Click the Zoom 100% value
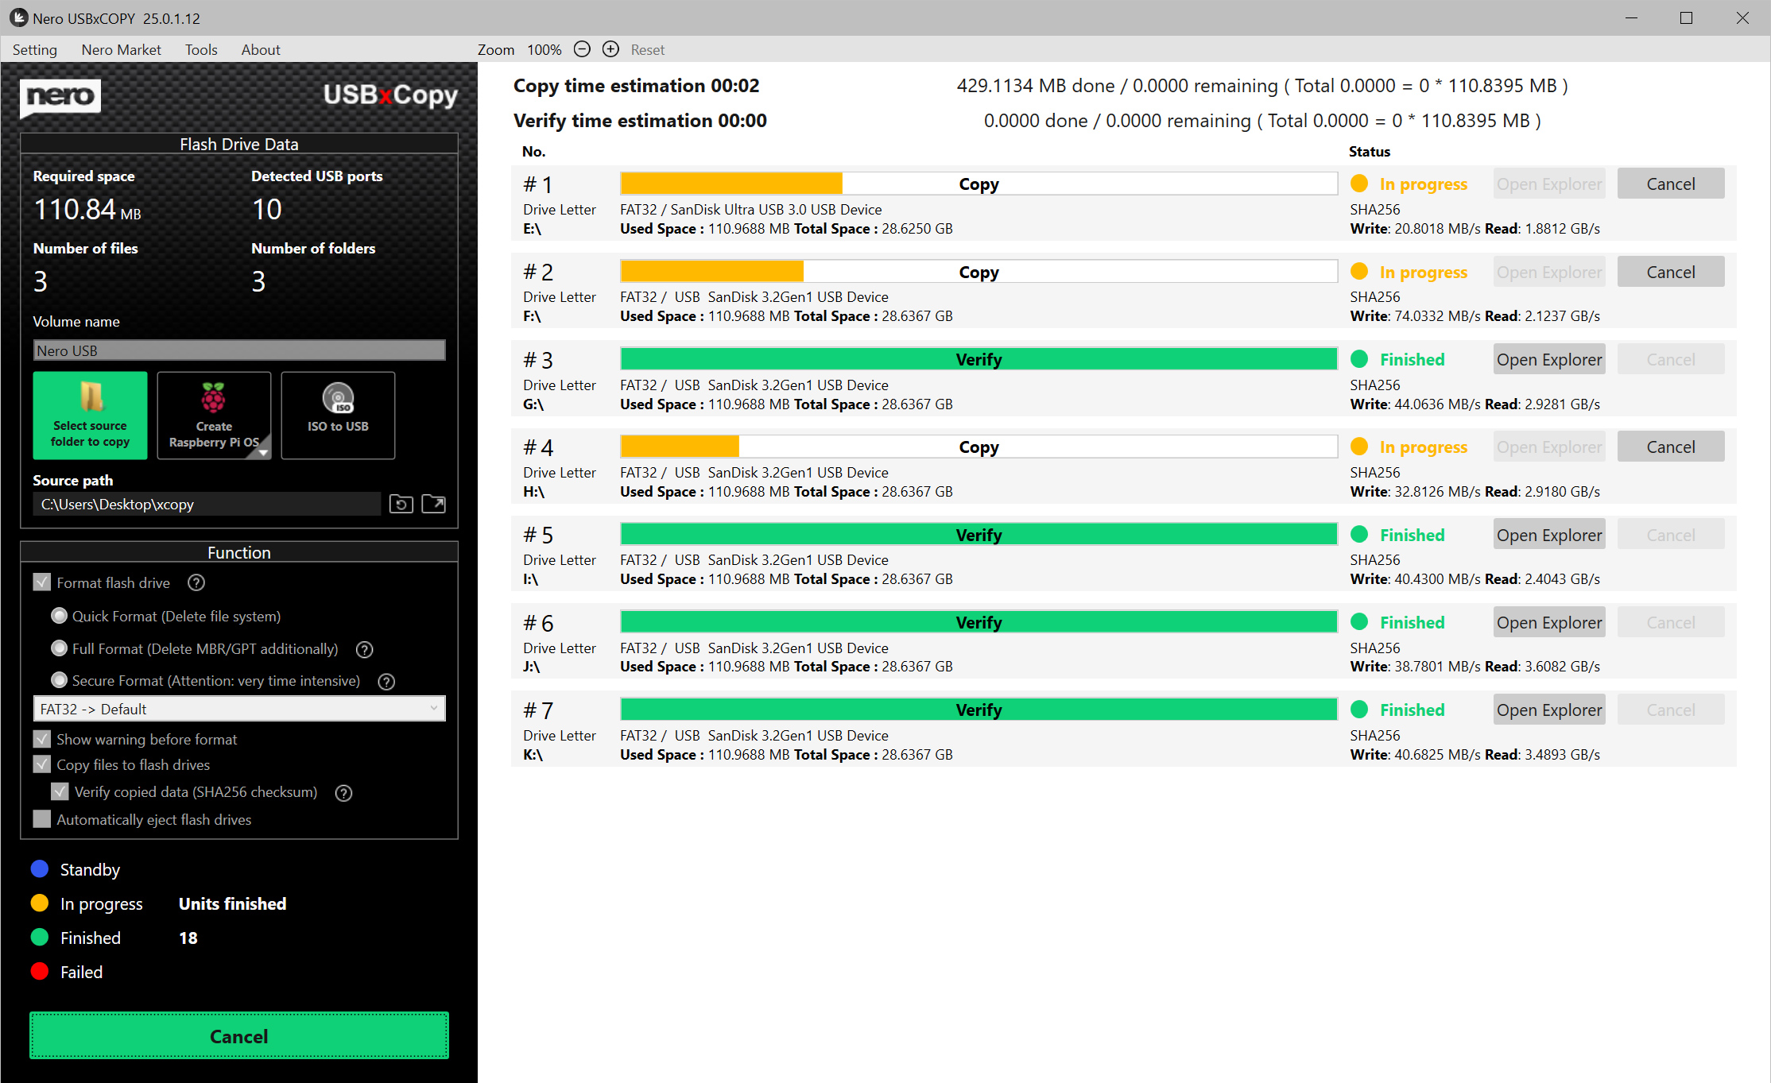Viewport: 1771px width, 1083px height. click(x=544, y=50)
